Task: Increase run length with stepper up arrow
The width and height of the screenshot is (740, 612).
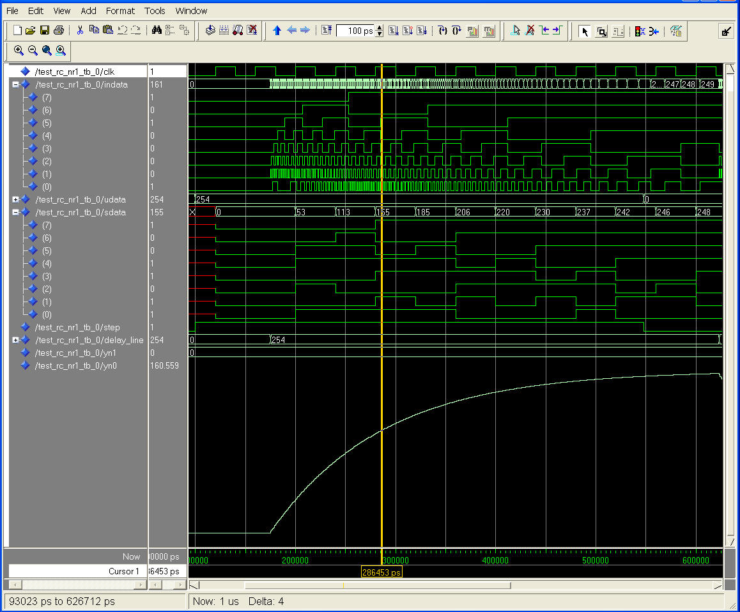Action: (x=380, y=28)
